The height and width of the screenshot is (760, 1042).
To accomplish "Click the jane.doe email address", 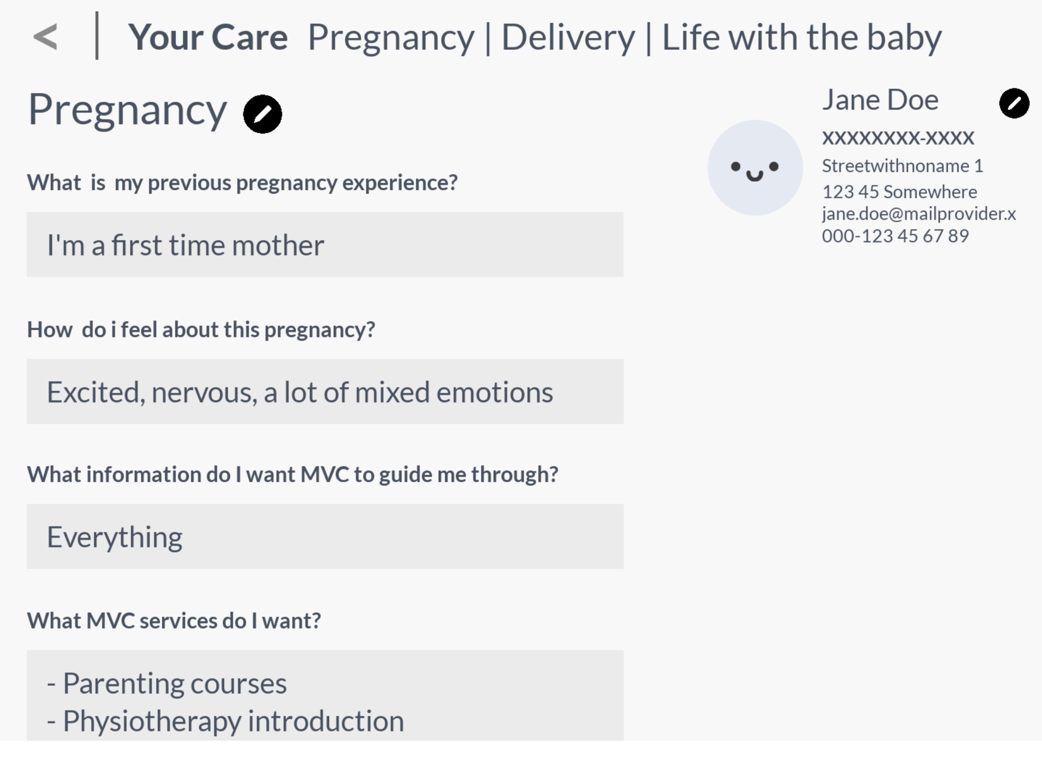I will (919, 214).
